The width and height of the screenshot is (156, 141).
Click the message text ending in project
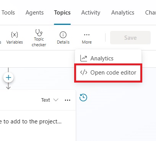[31, 122]
